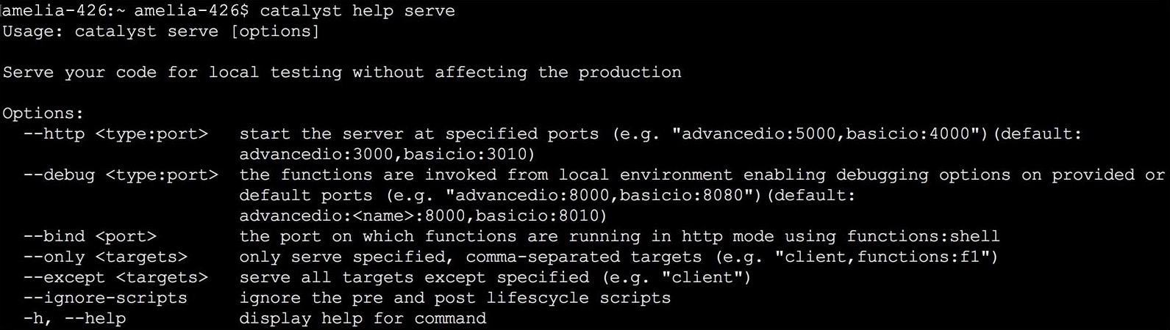Click the example "advancedio:5000,basicio:4000" text
Screen dimensions: 1170x330
[x=831, y=134]
